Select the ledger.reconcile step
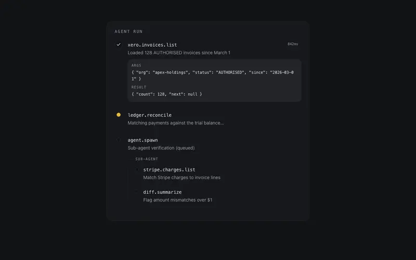 click(x=150, y=115)
